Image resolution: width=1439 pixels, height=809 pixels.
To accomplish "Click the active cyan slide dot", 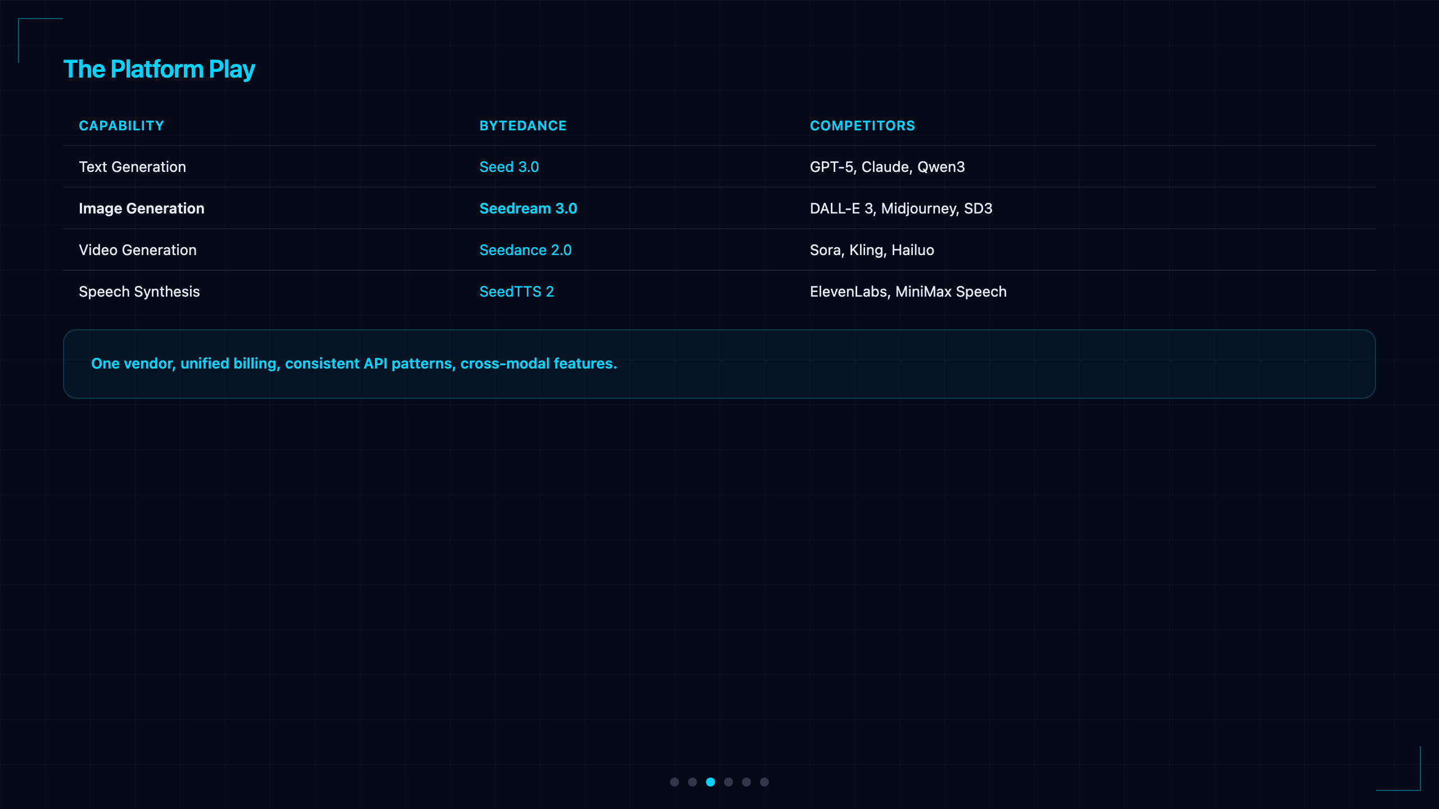I will [711, 782].
